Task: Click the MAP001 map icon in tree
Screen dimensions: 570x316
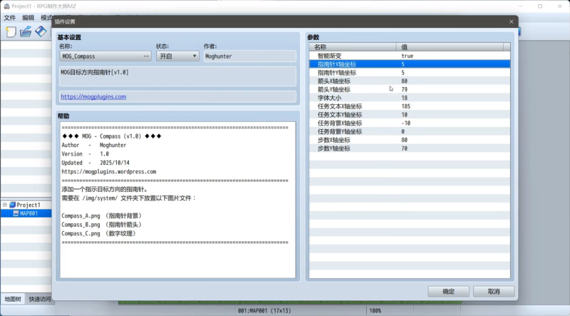Action: [x=16, y=213]
